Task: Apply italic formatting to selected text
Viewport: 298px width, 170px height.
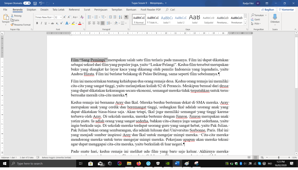Action: (42, 23)
